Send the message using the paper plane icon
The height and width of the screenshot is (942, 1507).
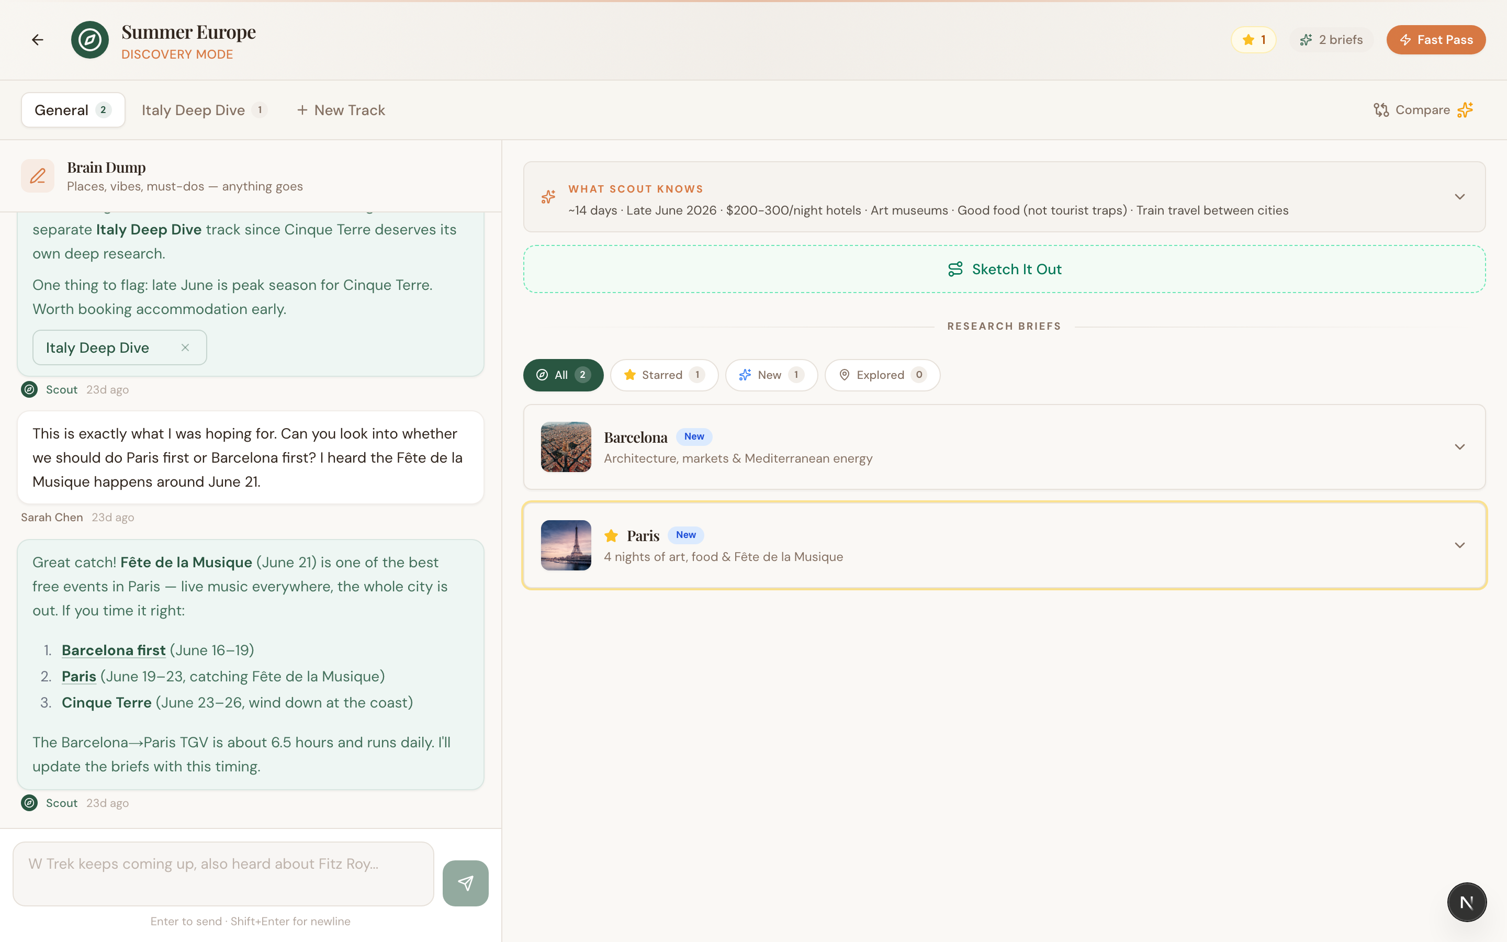[465, 883]
